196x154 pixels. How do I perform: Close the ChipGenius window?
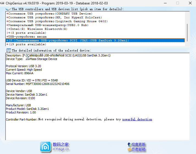(x=190, y=3)
